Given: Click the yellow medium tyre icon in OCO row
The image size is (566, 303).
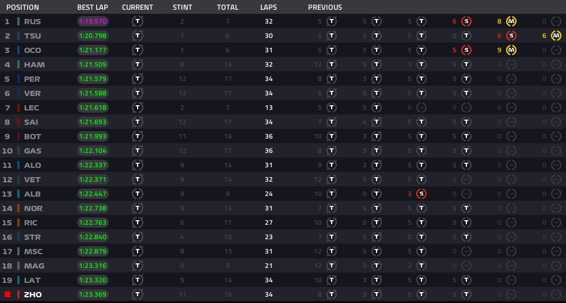Looking at the screenshot, I should tap(511, 50).
